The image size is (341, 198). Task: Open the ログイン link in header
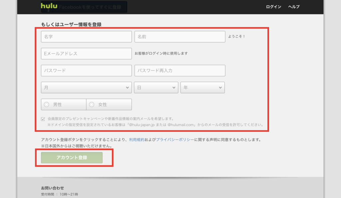point(273,7)
